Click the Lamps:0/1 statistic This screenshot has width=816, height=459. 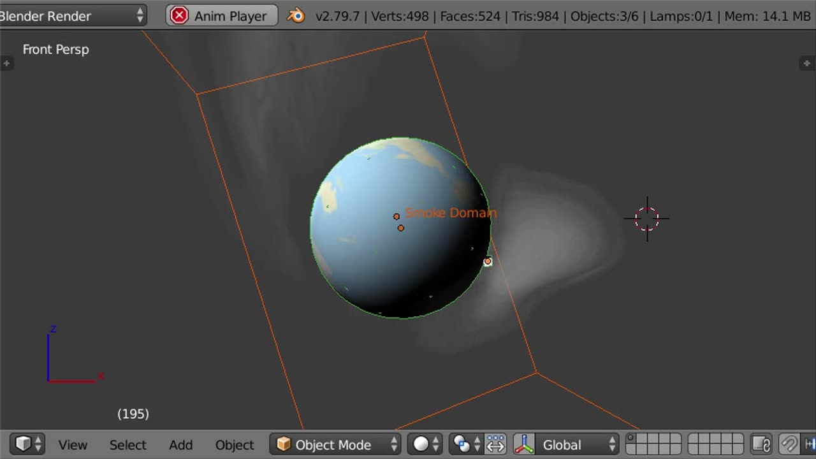point(681,16)
